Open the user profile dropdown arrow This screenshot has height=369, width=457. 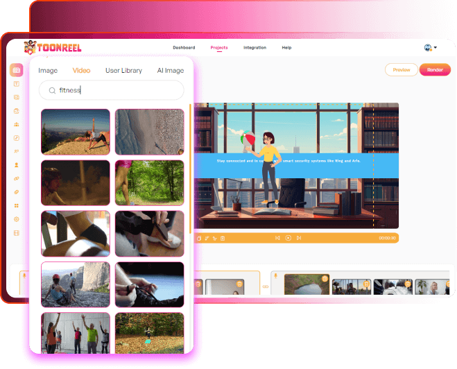436,48
